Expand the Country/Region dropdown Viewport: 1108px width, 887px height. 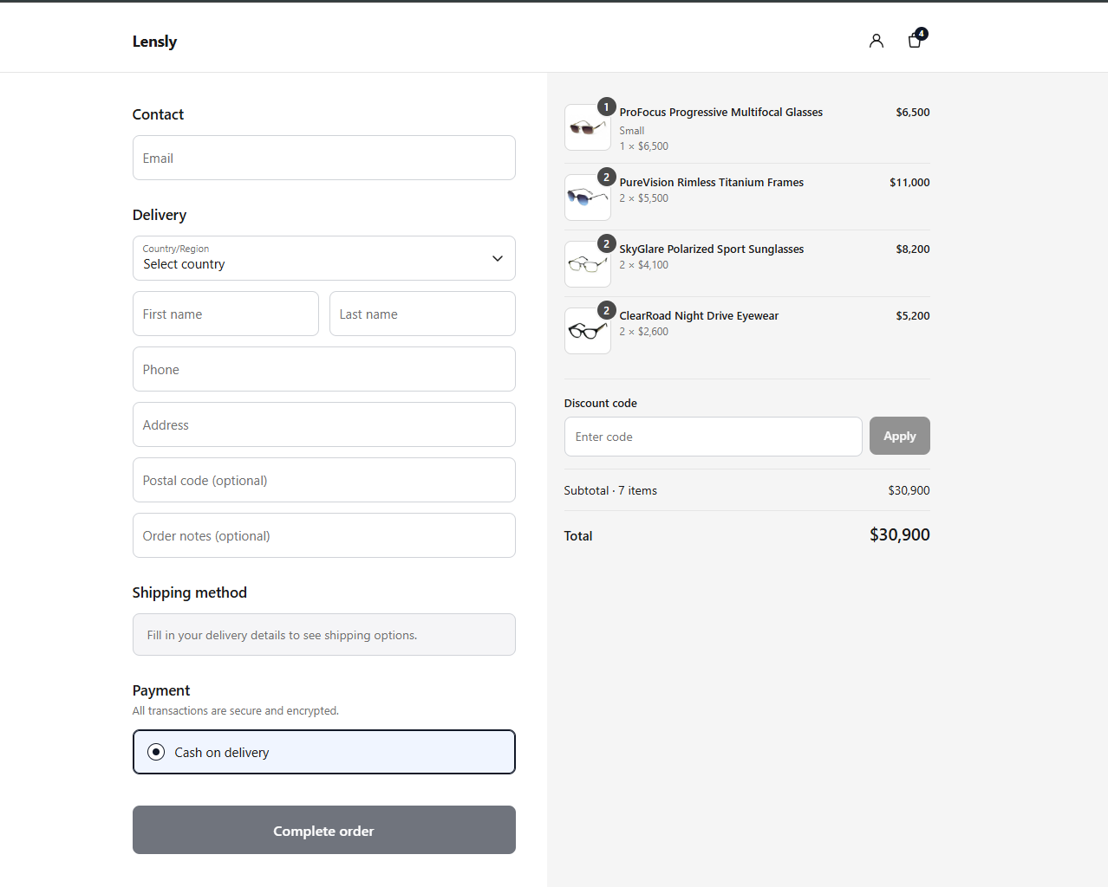tap(324, 258)
